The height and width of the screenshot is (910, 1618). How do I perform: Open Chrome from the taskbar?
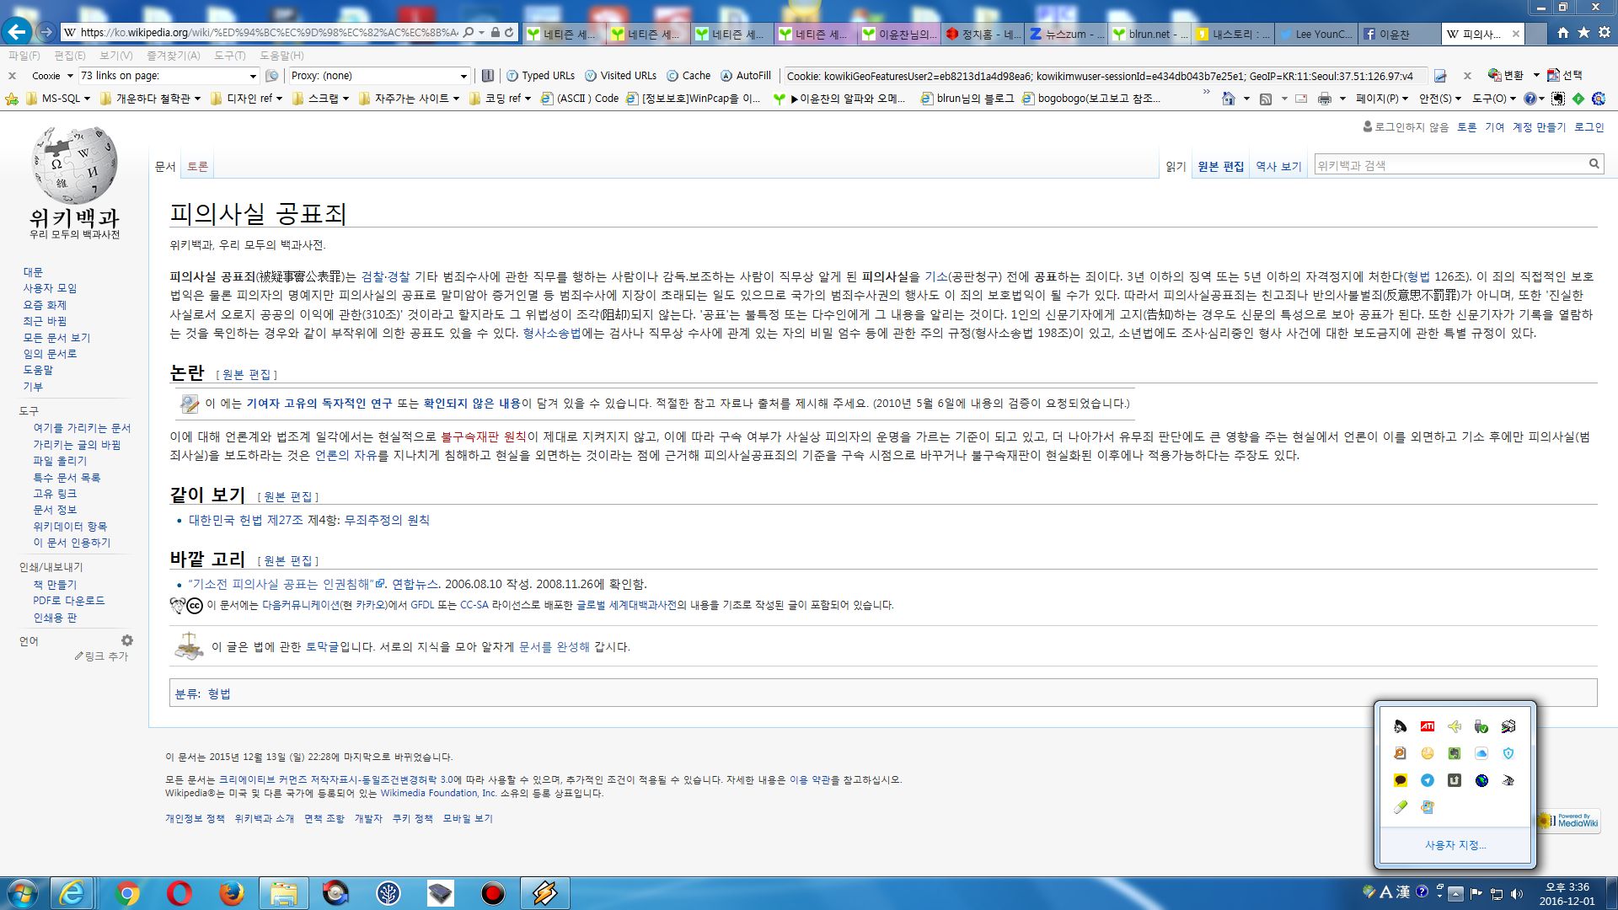click(127, 893)
